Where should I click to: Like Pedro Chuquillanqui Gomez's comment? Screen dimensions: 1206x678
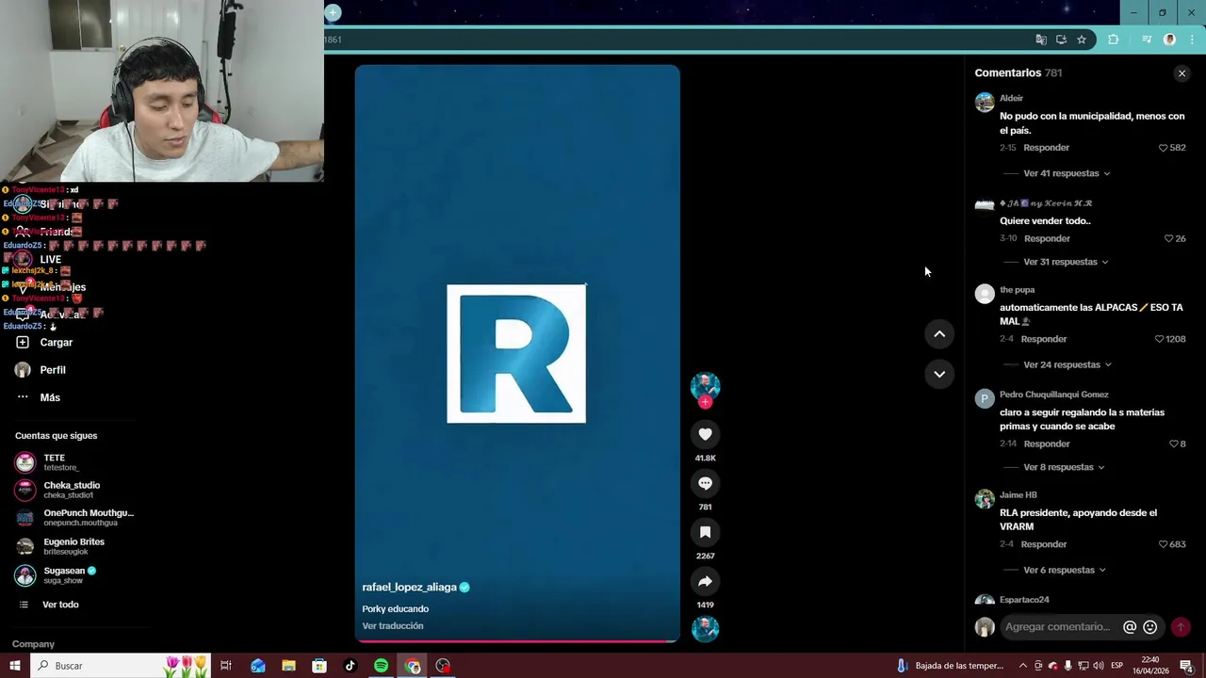pos(1173,444)
